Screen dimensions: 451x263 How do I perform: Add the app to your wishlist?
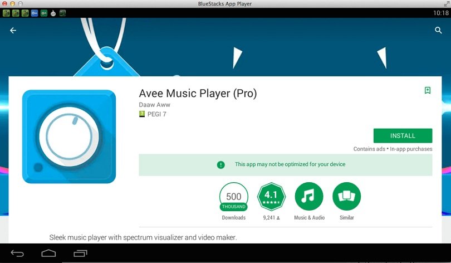pyautogui.click(x=428, y=90)
